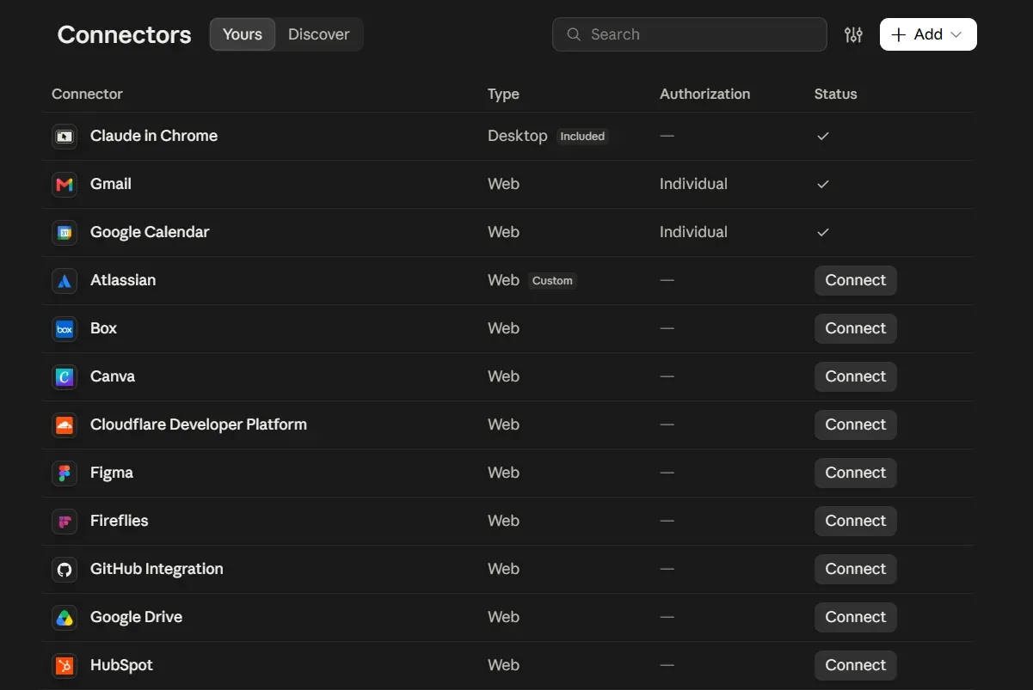Connect the Box connector
Image resolution: width=1033 pixels, height=690 pixels.
856,328
